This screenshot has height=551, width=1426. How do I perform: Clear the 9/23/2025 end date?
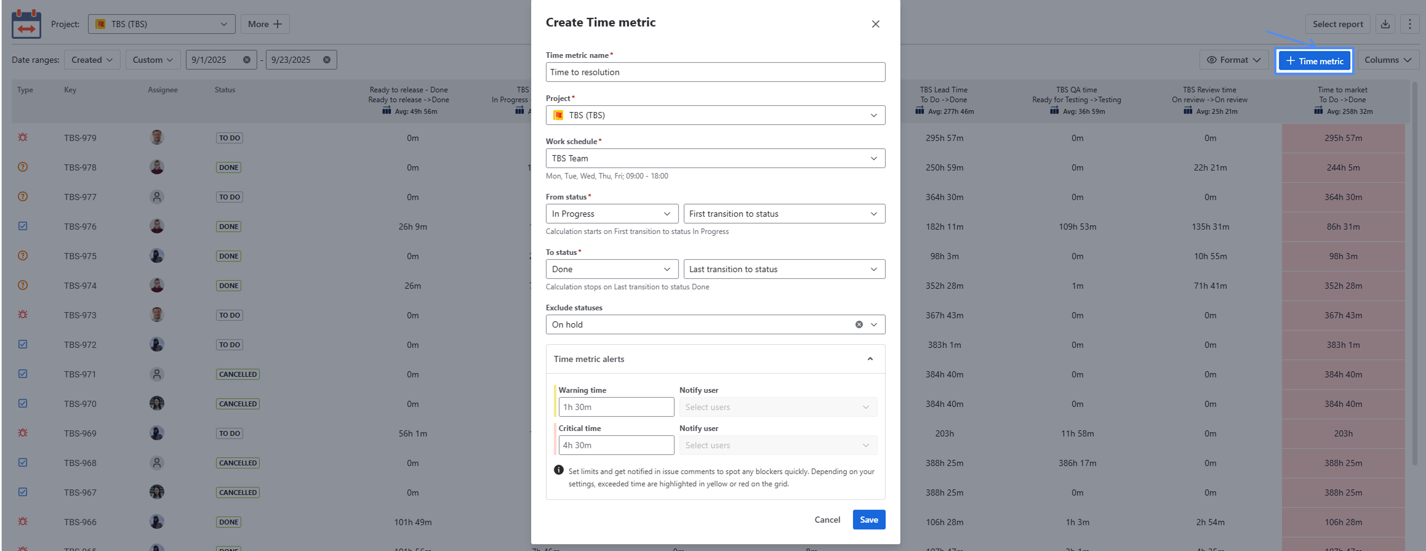point(327,60)
